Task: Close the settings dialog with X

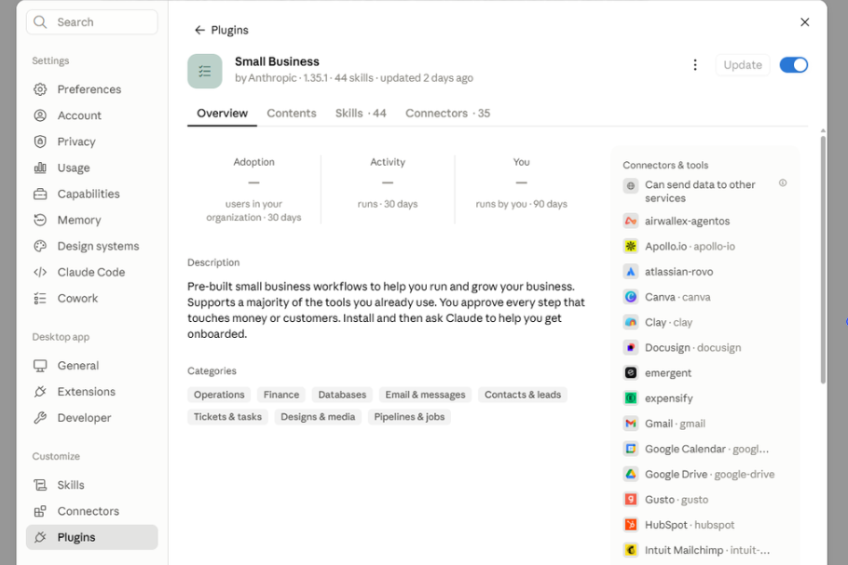Action: (x=805, y=22)
